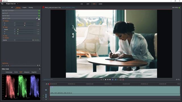Click the undo arrow below the viewer
This screenshot has height=102, width=182.
[177, 80]
